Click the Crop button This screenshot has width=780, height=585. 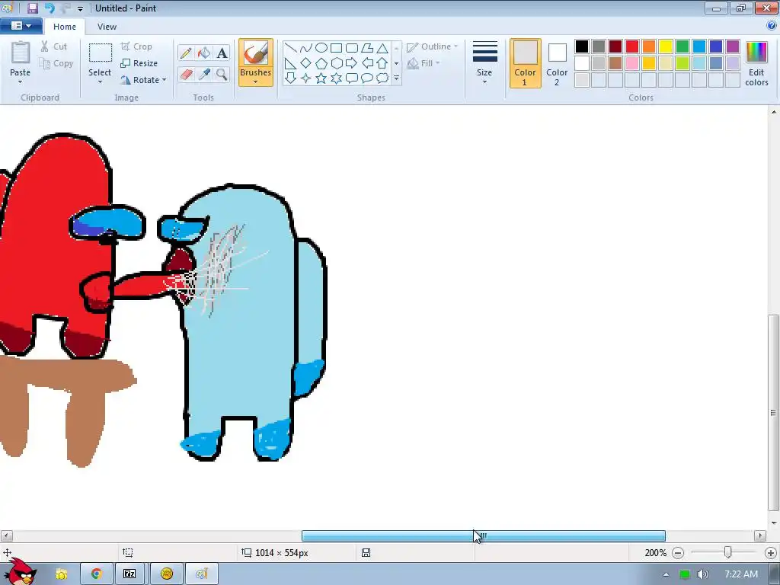coord(136,46)
